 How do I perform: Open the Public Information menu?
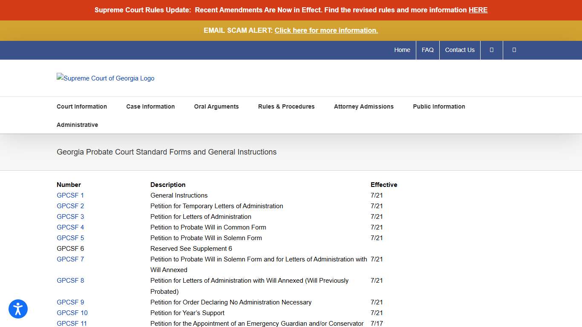(x=439, y=106)
